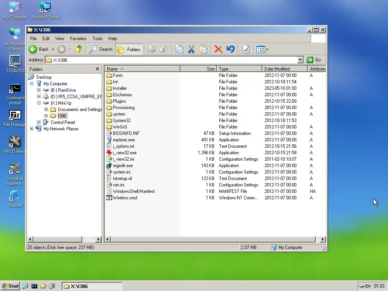The image size is (388, 291).
Task: Open the Search pane
Action: coord(100,49)
